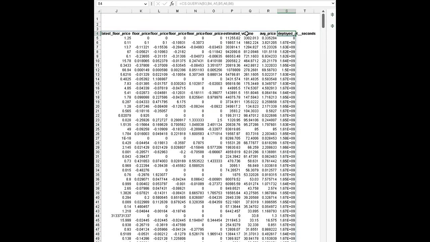Open the Name Box dropdown arrow
Screen dimensions: 430x242
[145, 4]
